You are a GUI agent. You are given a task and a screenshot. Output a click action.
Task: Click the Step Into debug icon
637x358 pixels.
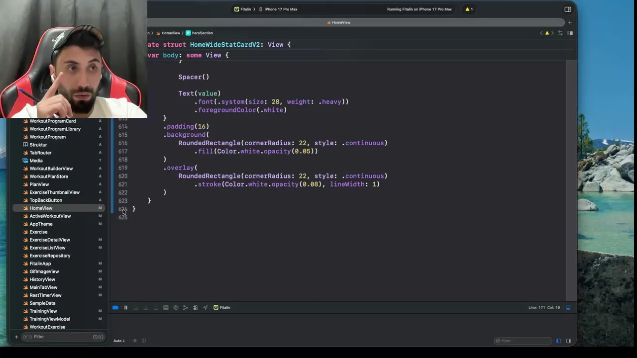pyautogui.click(x=145, y=308)
